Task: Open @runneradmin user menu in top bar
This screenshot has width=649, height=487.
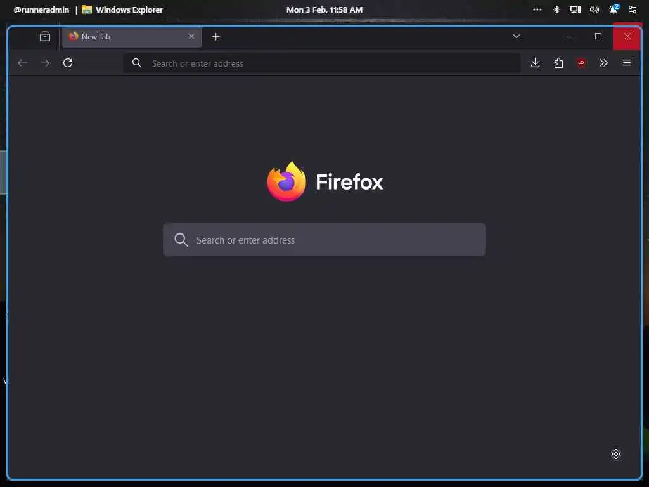Action: (41, 10)
